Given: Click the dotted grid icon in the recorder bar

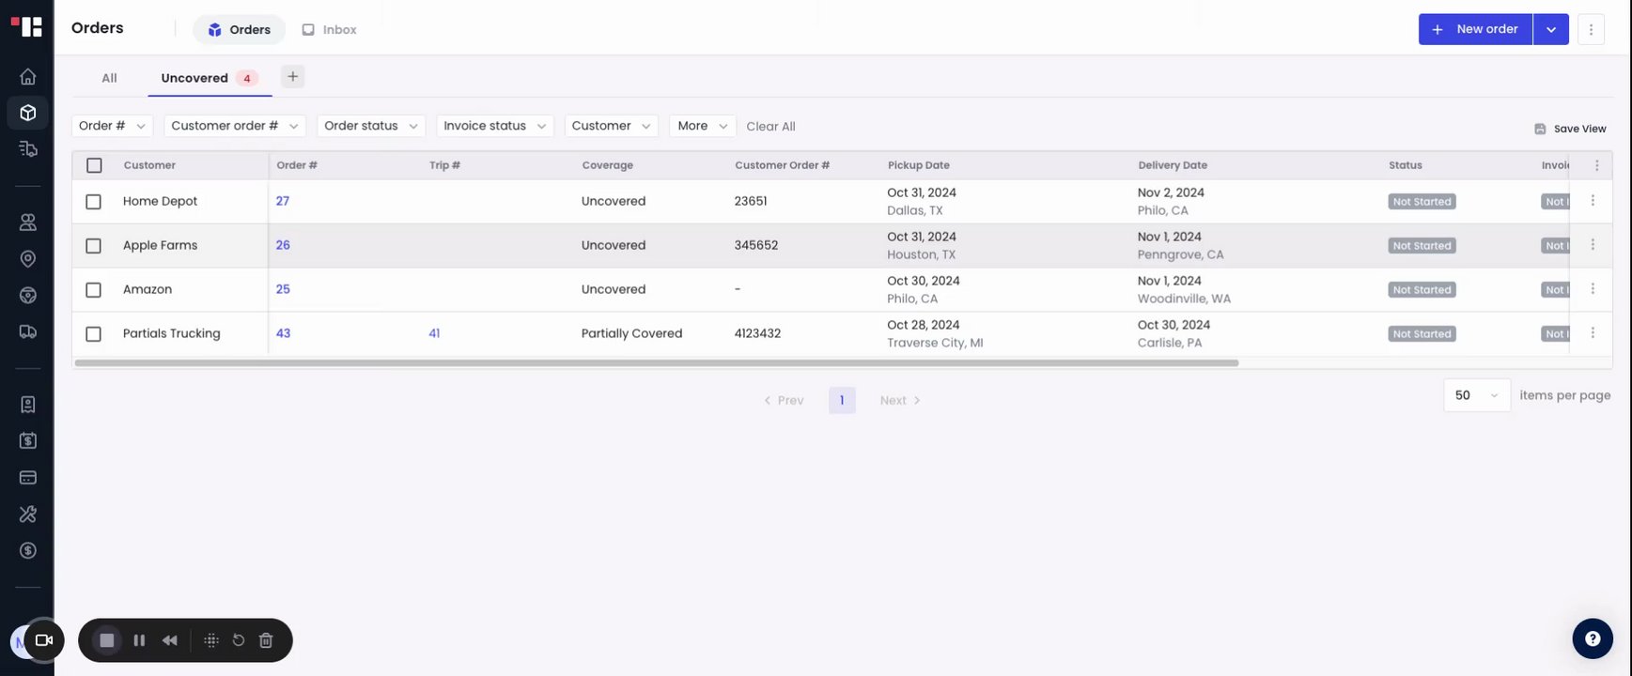Looking at the screenshot, I should click(x=211, y=640).
